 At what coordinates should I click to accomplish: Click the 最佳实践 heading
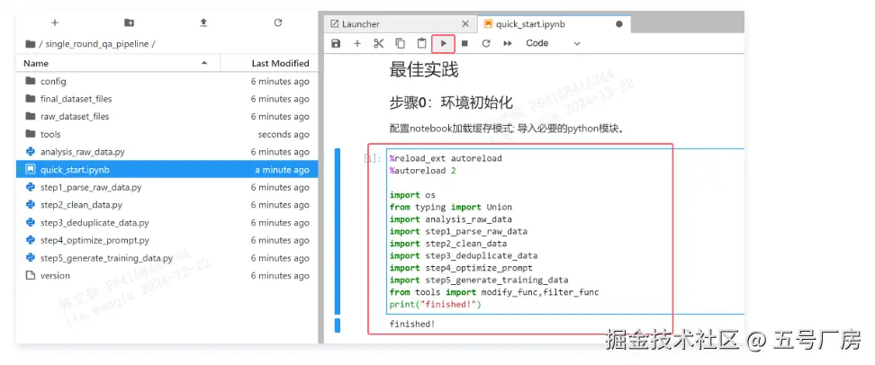click(424, 69)
